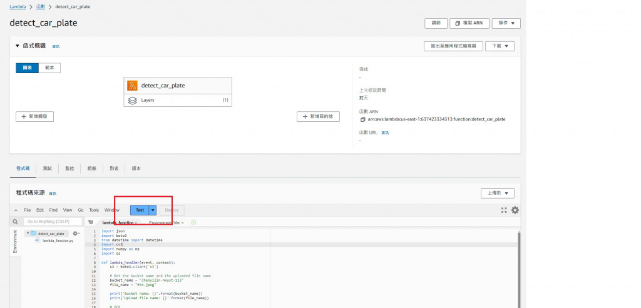Collapse the detect_car_plate folder tree arrow

click(28, 234)
